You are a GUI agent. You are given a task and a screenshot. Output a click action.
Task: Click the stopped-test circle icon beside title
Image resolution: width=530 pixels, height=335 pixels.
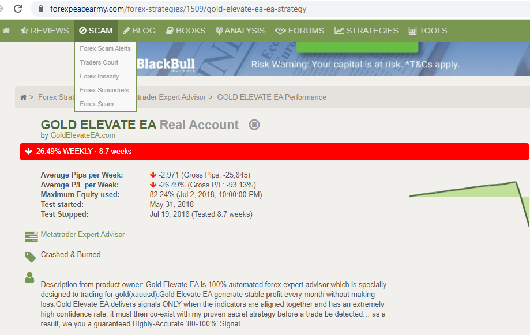[x=254, y=125]
